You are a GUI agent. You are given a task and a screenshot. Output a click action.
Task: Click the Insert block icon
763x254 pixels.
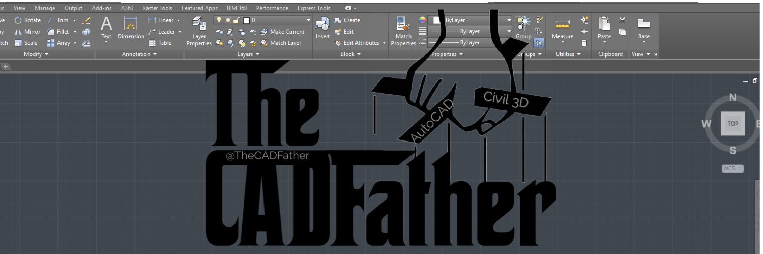tap(322, 24)
